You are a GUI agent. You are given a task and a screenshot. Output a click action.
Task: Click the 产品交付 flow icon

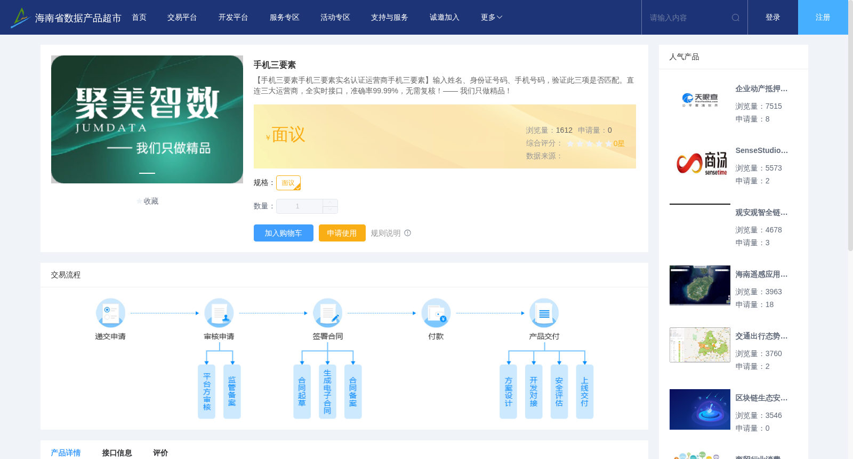pos(544,313)
